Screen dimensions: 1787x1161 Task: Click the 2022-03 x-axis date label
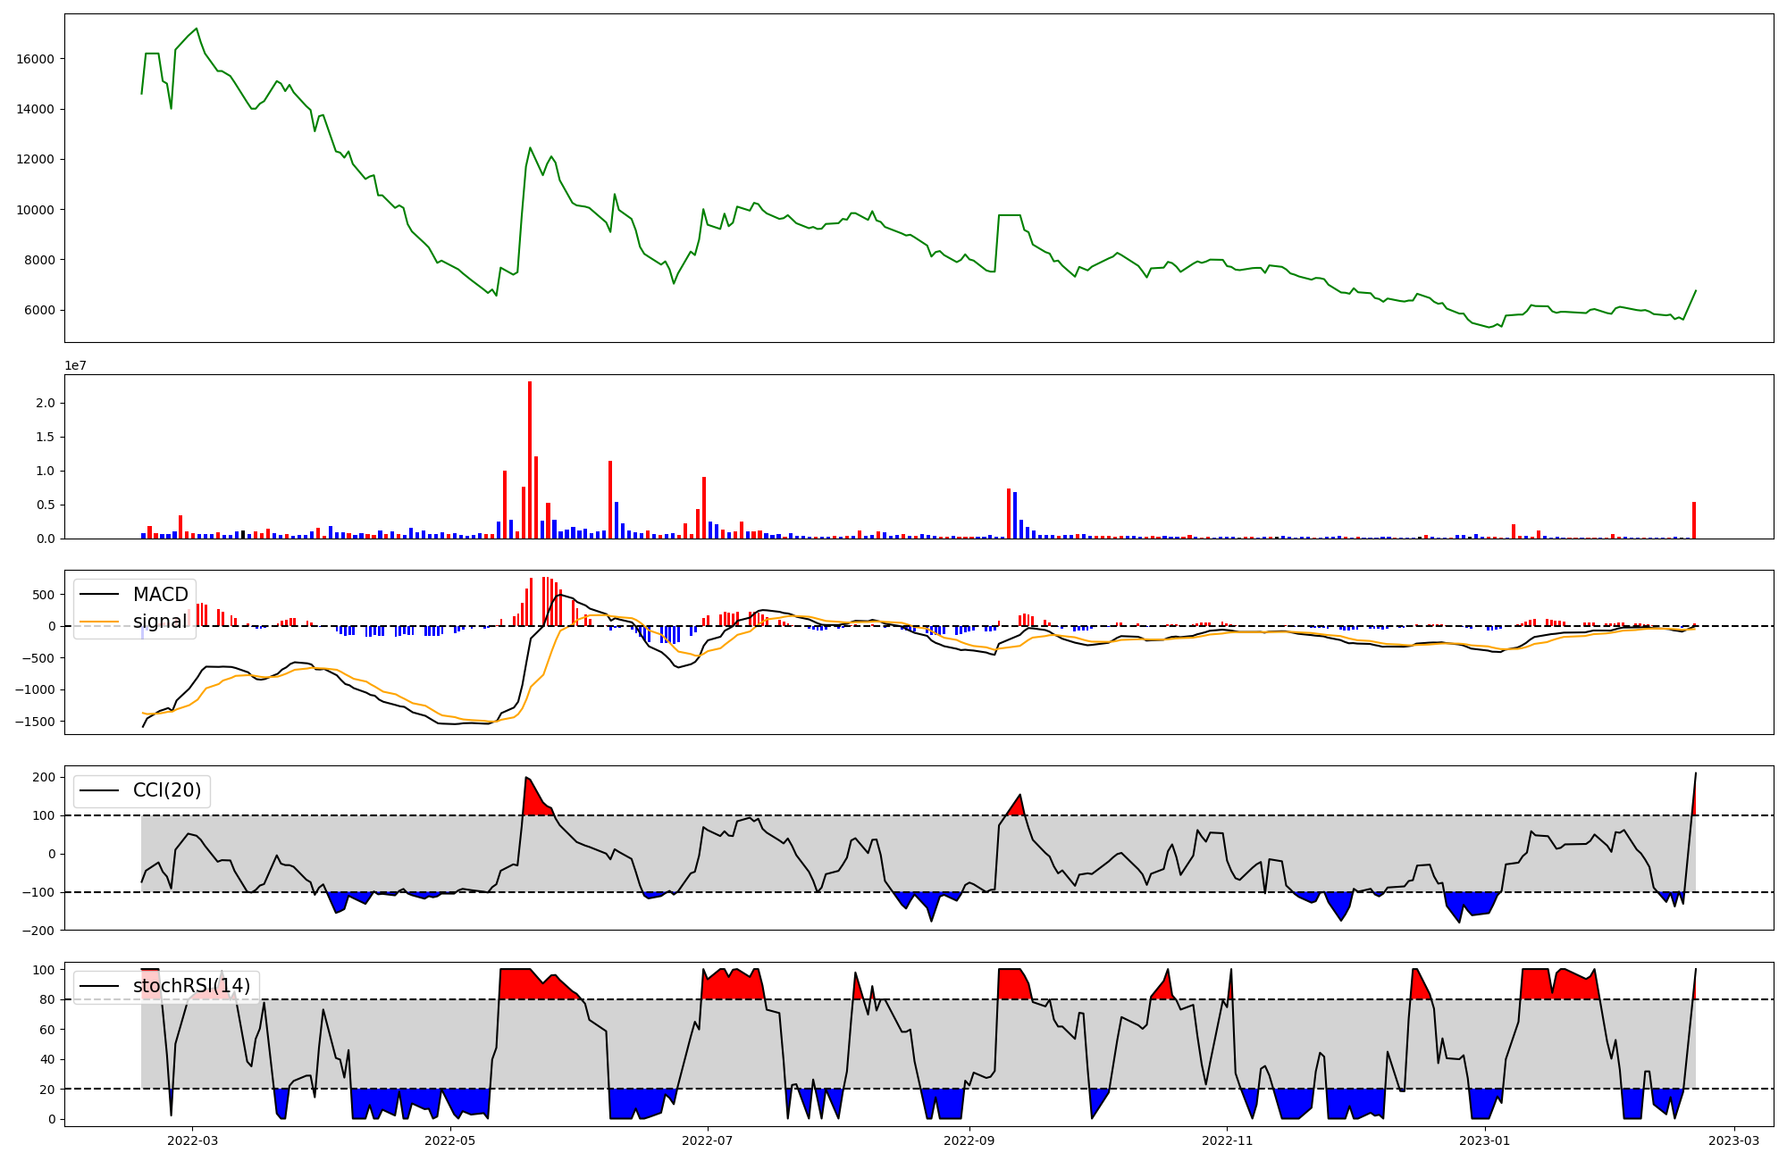[x=193, y=1140]
